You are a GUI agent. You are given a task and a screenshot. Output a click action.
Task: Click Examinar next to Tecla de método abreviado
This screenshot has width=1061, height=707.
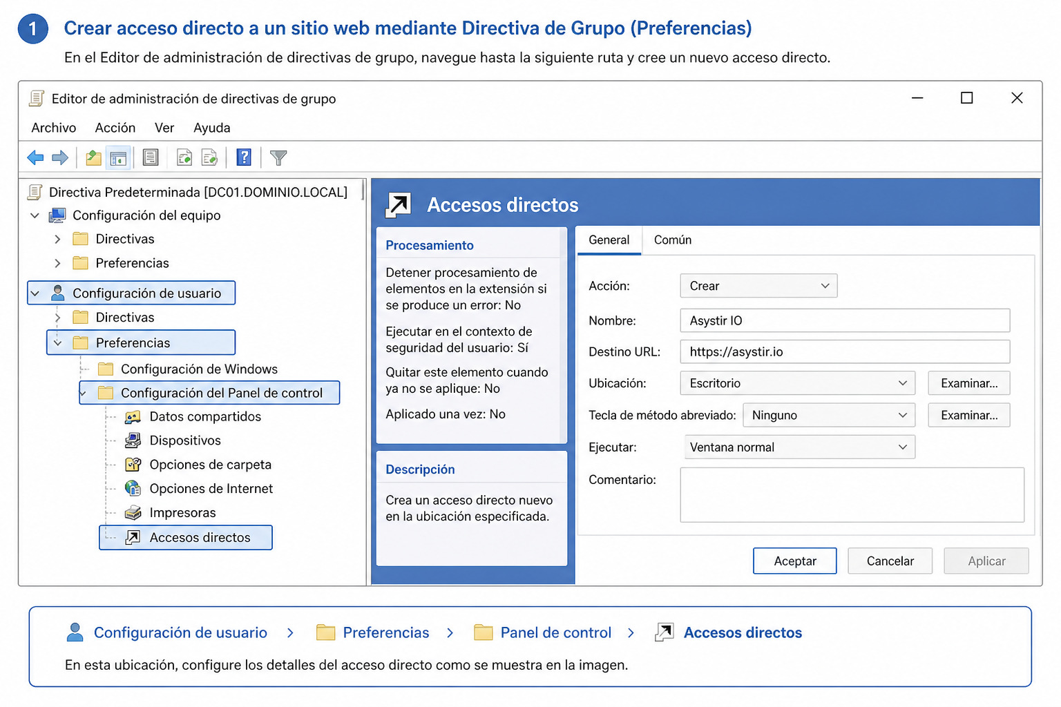(x=969, y=415)
